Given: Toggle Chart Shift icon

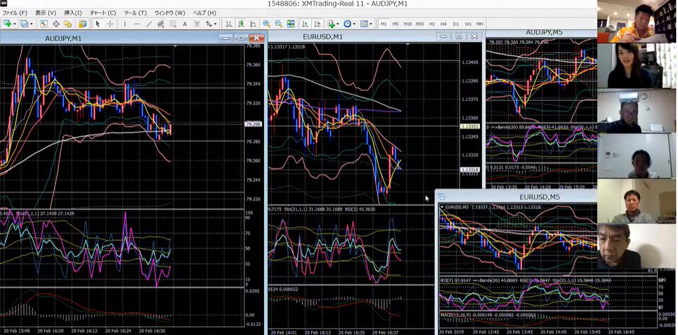Looking at the screenshot, I should point(317,23).
